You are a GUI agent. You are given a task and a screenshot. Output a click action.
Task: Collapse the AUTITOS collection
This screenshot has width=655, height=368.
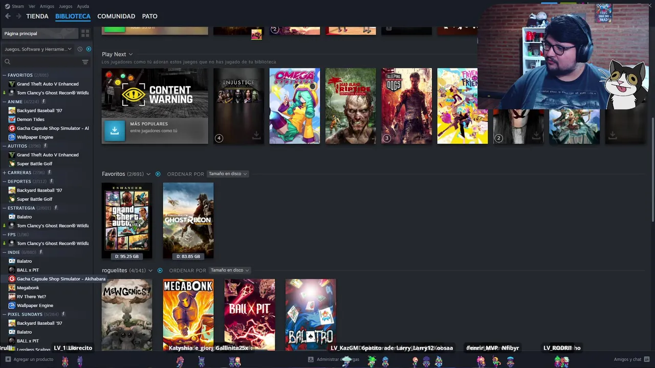tap(4, 146)
